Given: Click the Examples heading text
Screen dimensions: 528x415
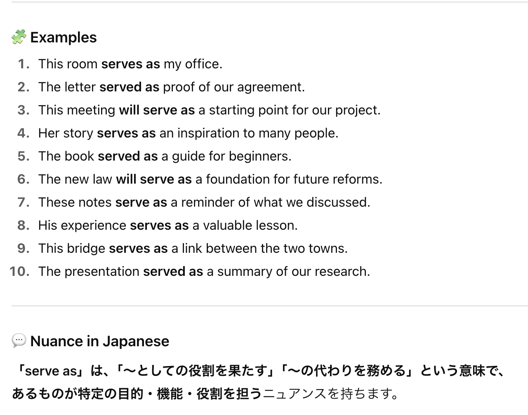Looking at the screenshot, I should (x=64, y=37).
